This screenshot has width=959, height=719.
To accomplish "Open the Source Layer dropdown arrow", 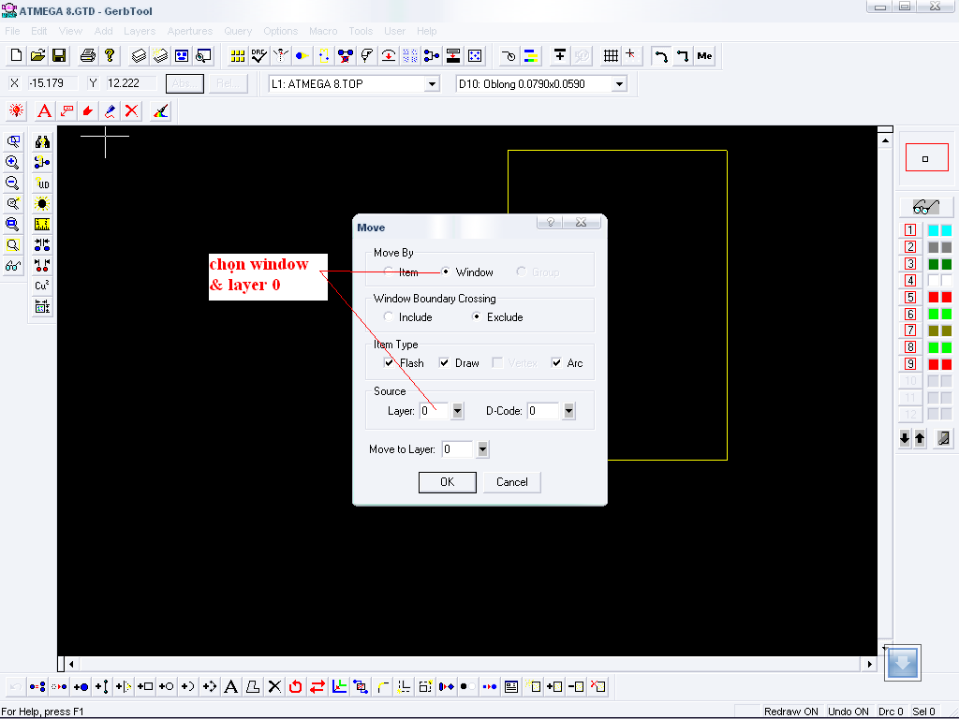I will pyautogui.click(x=457, y=411).
